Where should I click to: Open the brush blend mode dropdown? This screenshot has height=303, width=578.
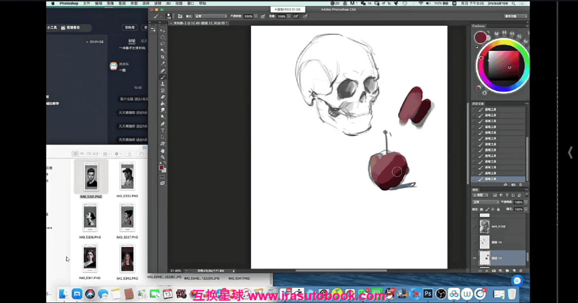coord(211,16)
